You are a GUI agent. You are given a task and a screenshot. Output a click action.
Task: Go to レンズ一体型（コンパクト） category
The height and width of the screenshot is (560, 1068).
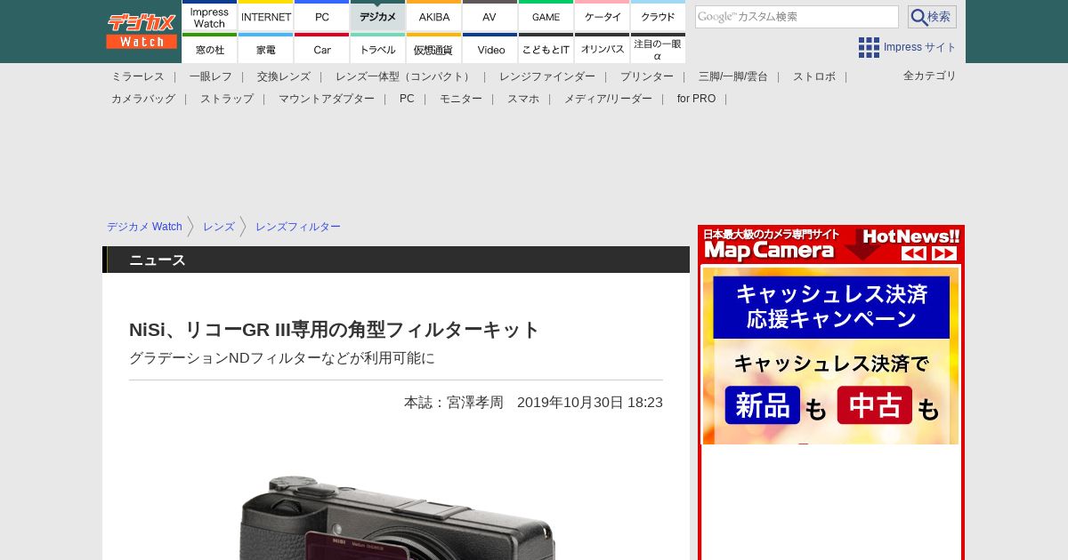[x=405, y=76]
